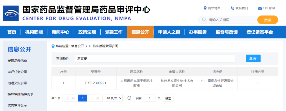Click the location pin icon beside 当前位置

click(x=53, y=46)
